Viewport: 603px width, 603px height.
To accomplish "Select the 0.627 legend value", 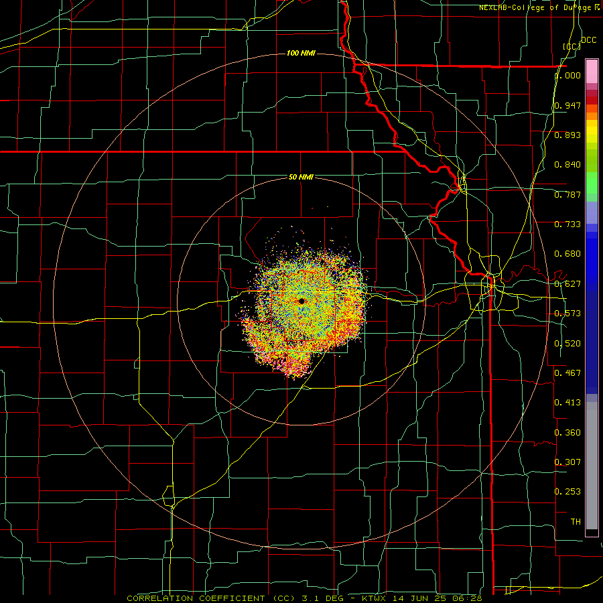I will click(567, 284).
